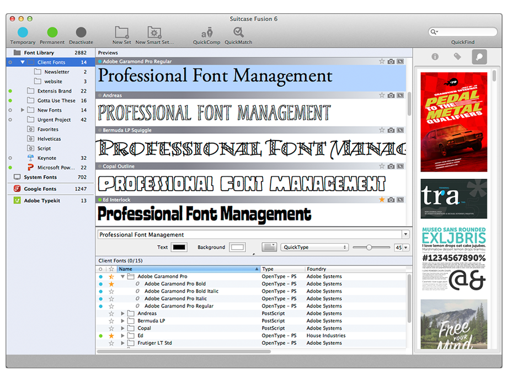Toggle star for Adobe Garamond Pro Bold row

111,284
